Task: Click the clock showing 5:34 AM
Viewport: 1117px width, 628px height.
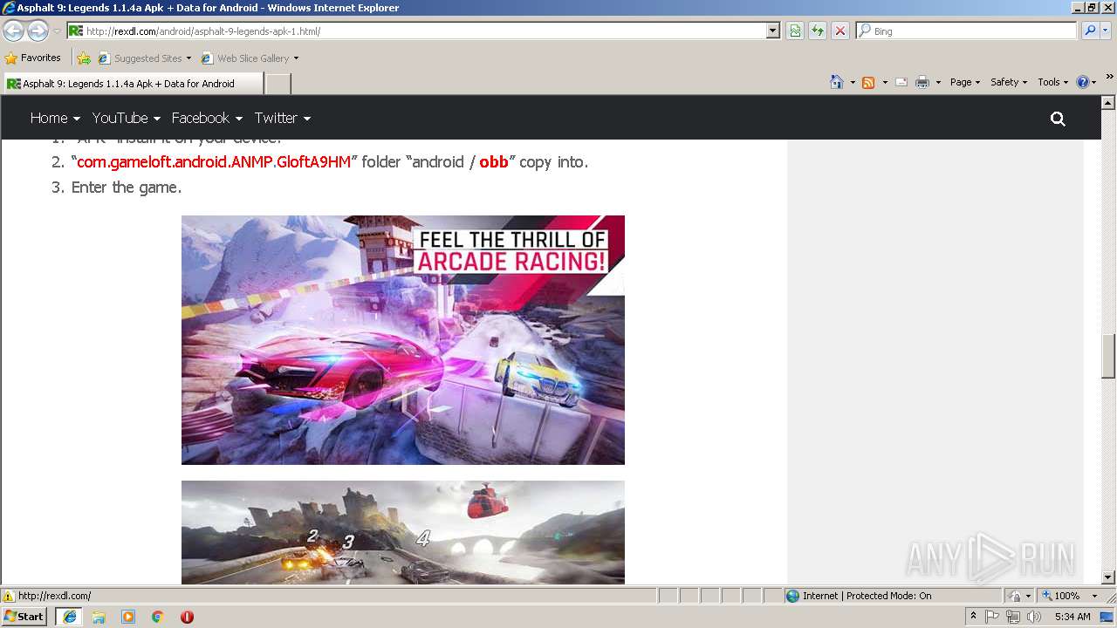Action: pos(1072,617)
